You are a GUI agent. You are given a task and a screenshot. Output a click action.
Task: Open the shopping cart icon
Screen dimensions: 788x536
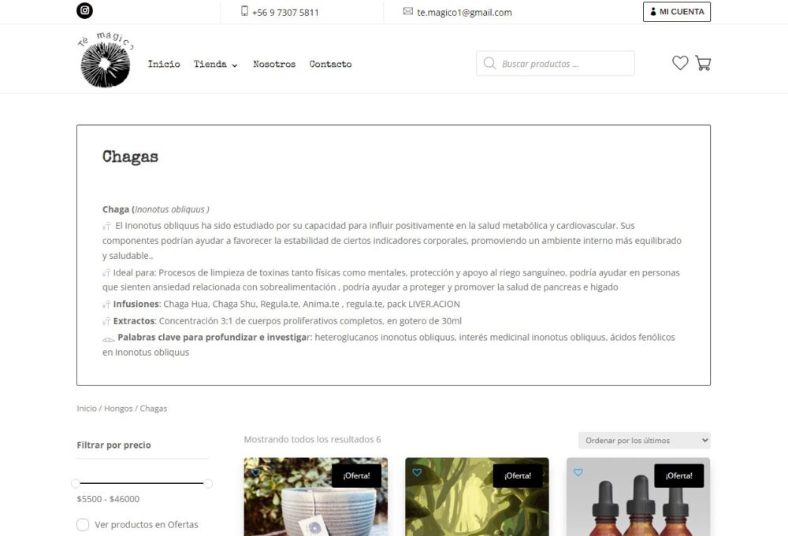(703, 63)
